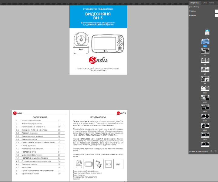Image resolution: width=218 pixels, height=182 pixels.
Task: Select spread 8-9 thumbnail
Action: coord(205,79)
